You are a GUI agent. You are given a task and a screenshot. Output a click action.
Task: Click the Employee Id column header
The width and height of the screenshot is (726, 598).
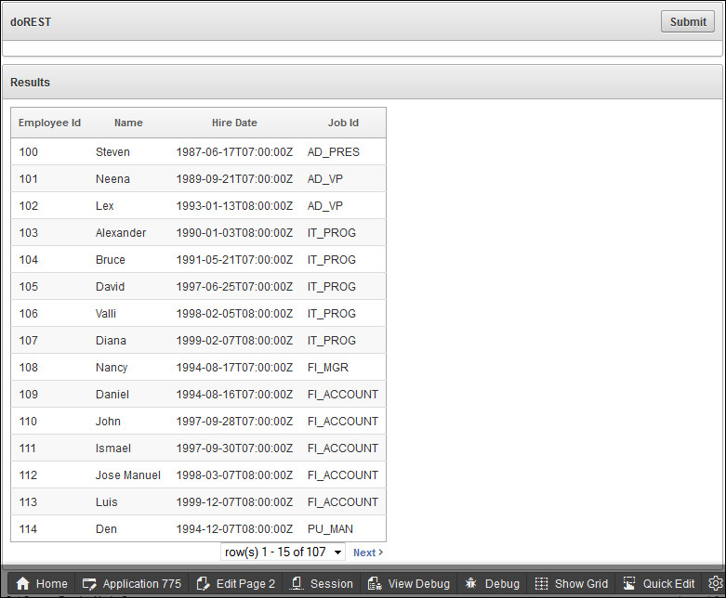pos(49,123)
